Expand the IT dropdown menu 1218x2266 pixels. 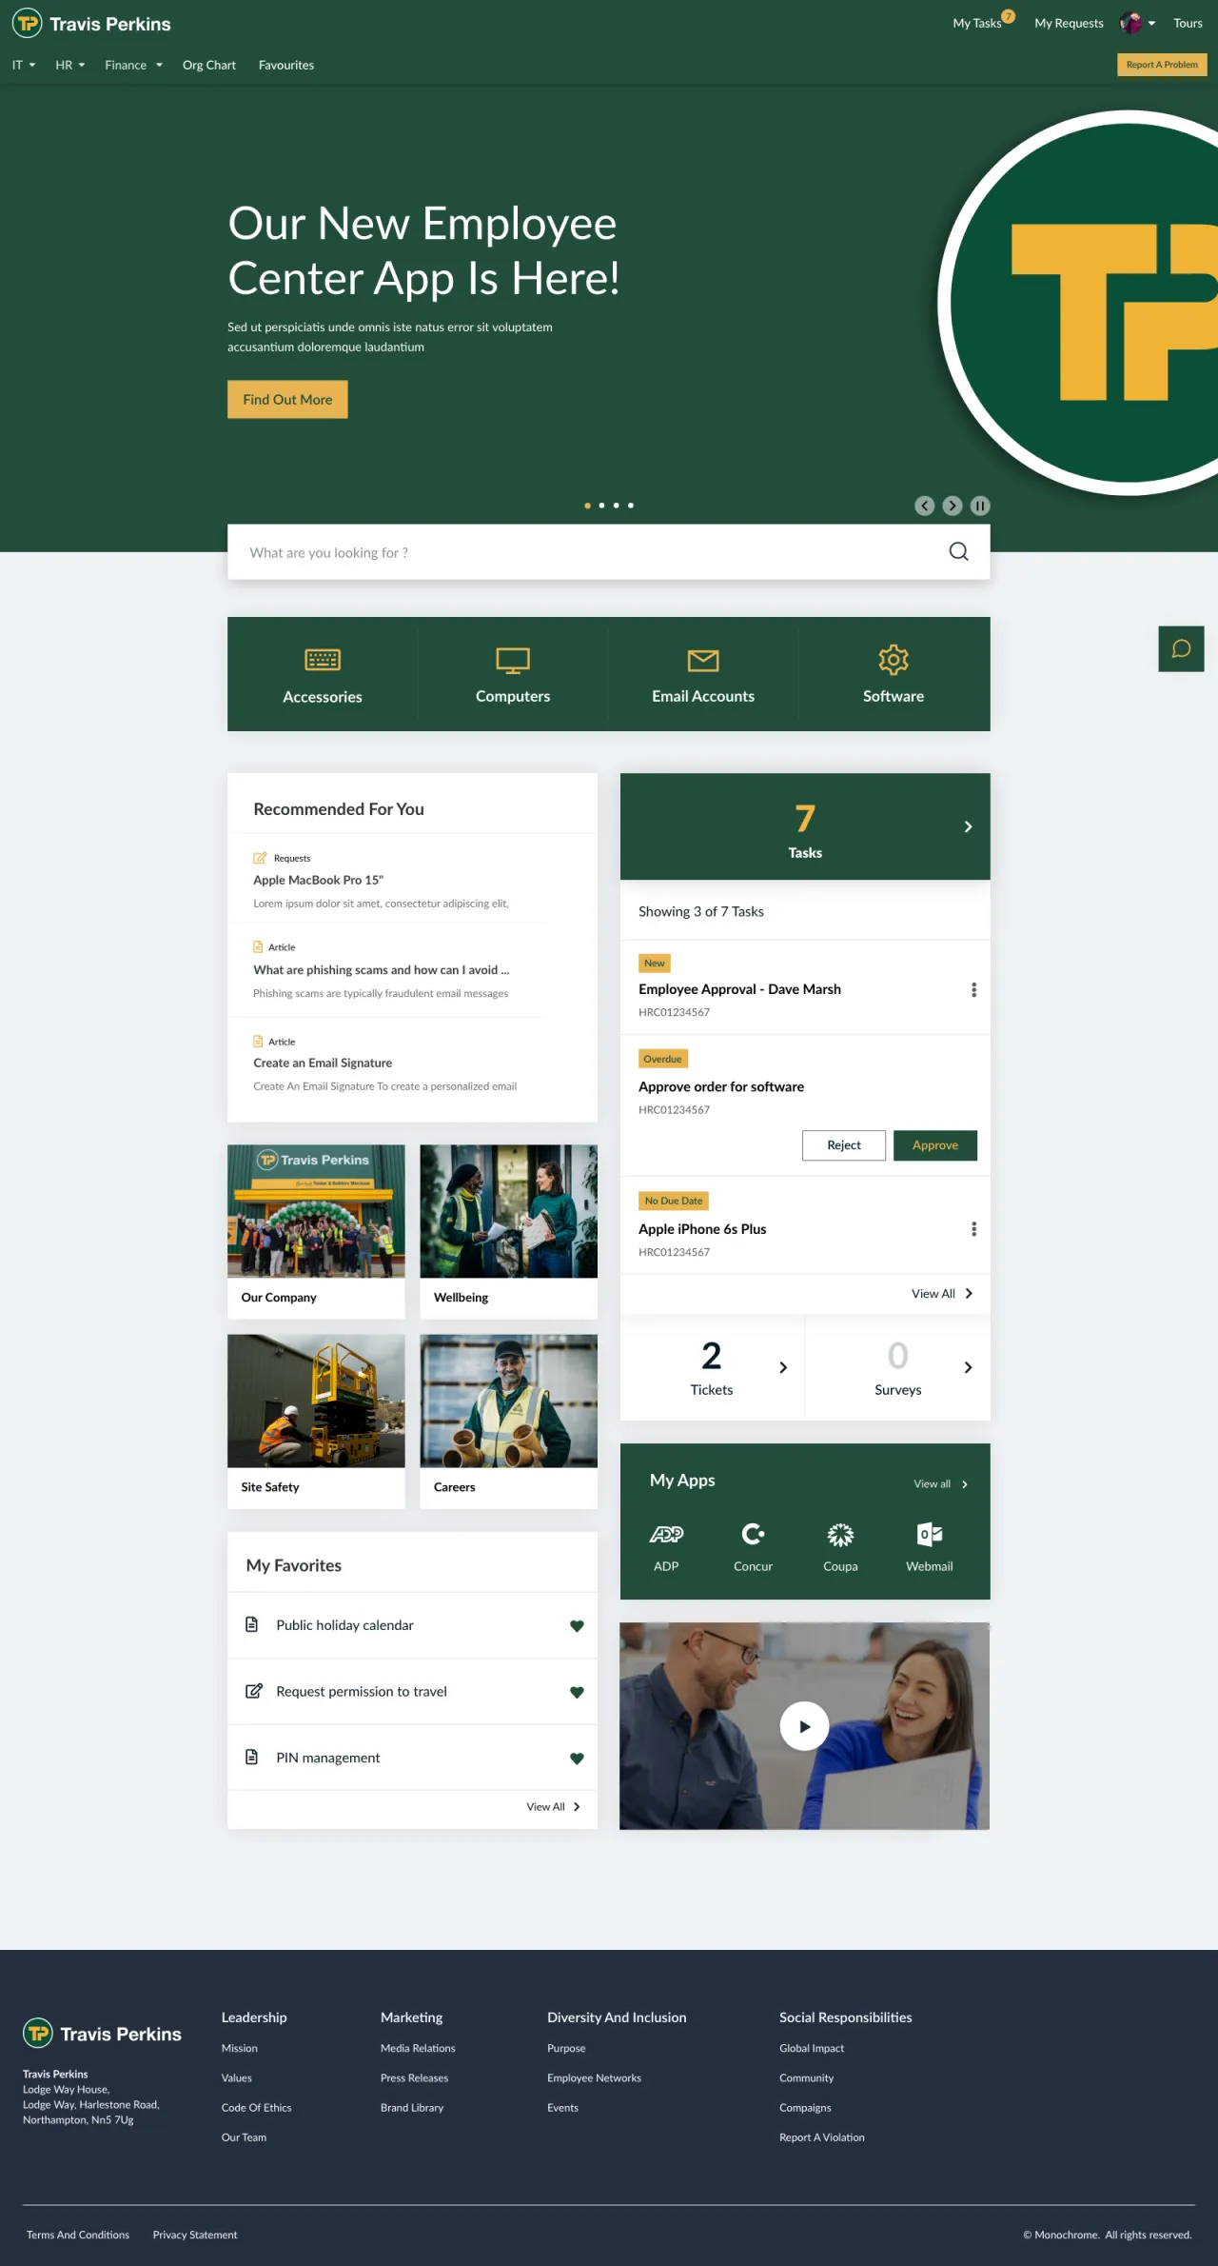pyautogui.click(x=24, y=65)
